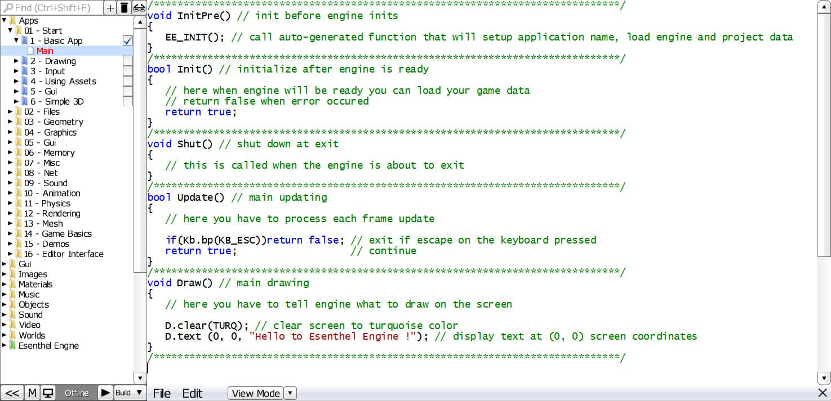The width and height of the screenshot is (831, 401).
Task: Tick the 4 - Using Assets checkbox
Action: (128, 81)
